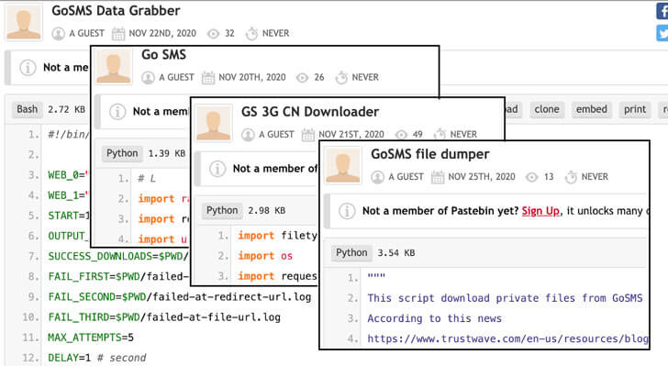The image size is (668, 366).
Task: Click user icon in GoSMS file dumper
Action: (x=377, y=177)
